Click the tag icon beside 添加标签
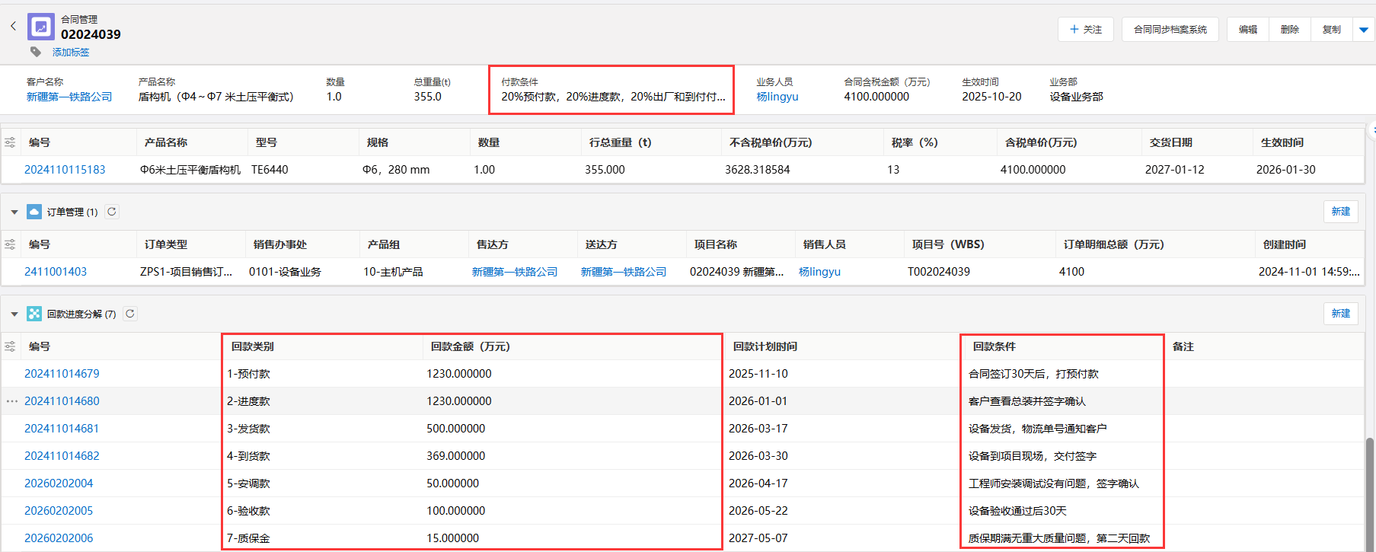1376x552 pixels. (x=36, y=52)
